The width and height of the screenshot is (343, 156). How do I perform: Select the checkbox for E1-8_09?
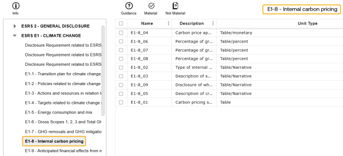point(121,85)
